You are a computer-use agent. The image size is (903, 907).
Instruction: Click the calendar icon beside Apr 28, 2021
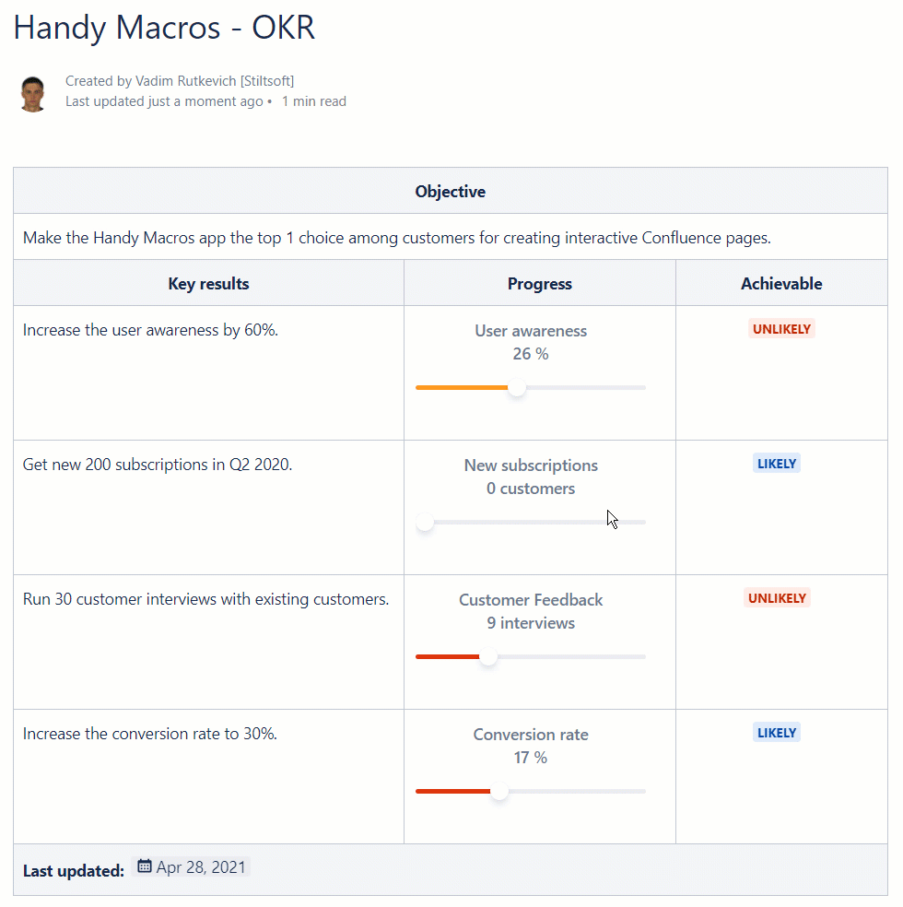coord(144,866)
